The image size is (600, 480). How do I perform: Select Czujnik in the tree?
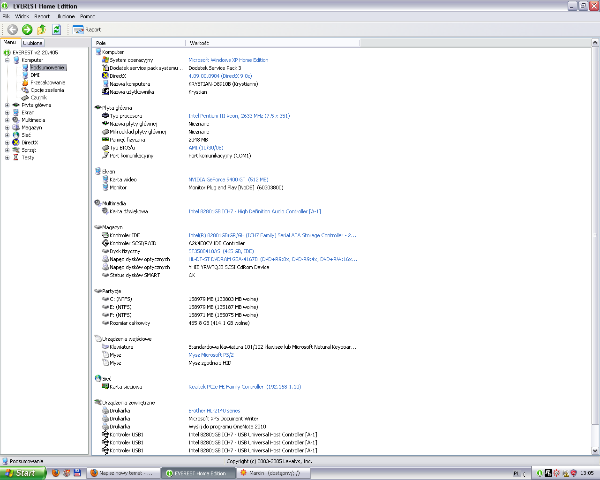pyautogui.click(x=39, y=97)
